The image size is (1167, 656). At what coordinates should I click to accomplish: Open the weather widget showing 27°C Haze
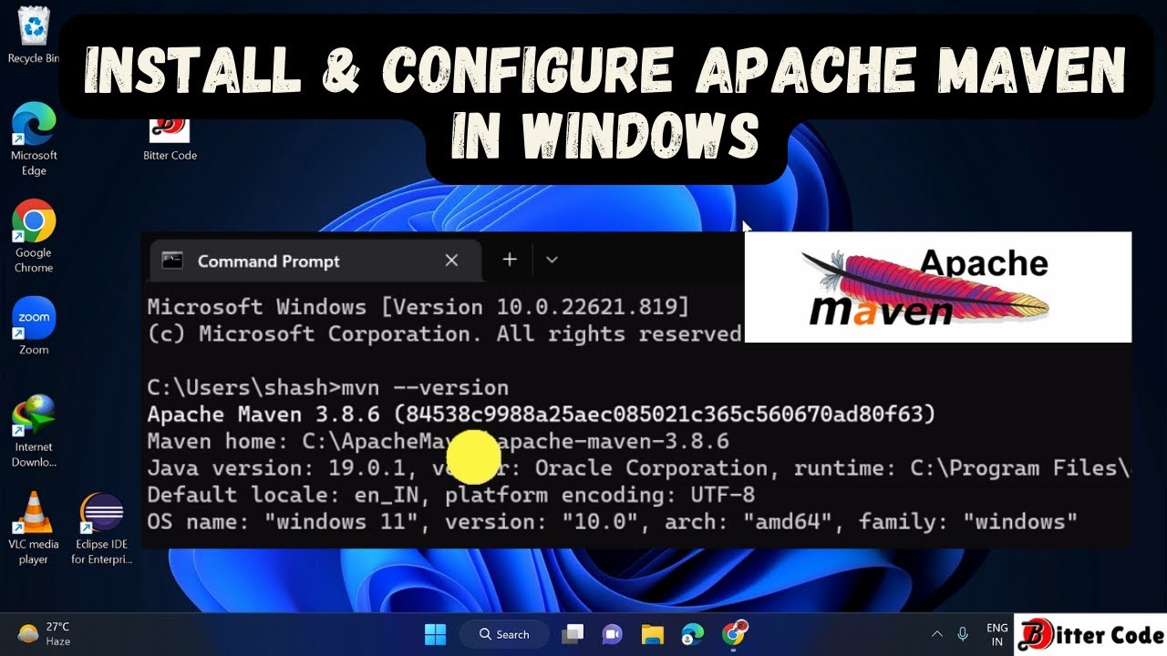pyautogui.click(x=45, y=634)
